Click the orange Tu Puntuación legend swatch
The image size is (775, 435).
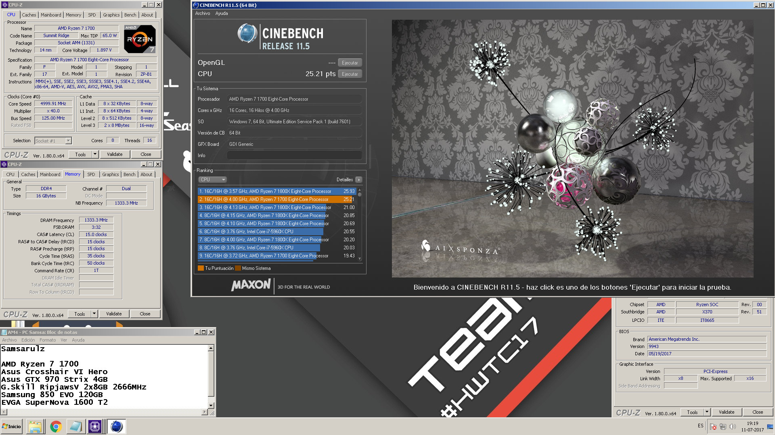point(201,268)
